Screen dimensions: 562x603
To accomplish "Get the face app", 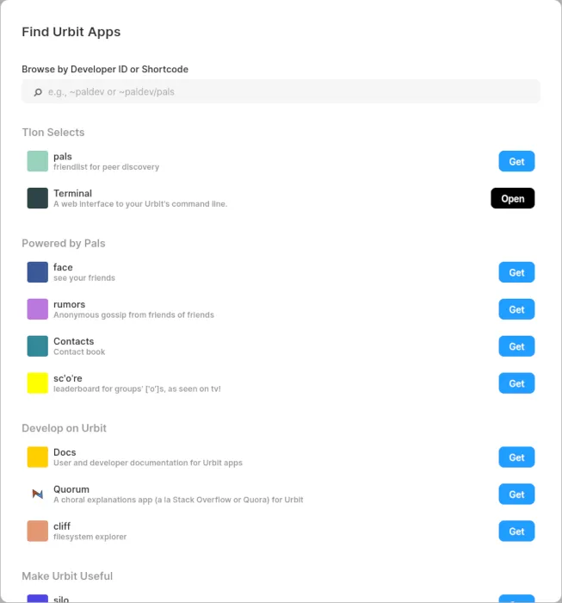I will click(516, 272).
